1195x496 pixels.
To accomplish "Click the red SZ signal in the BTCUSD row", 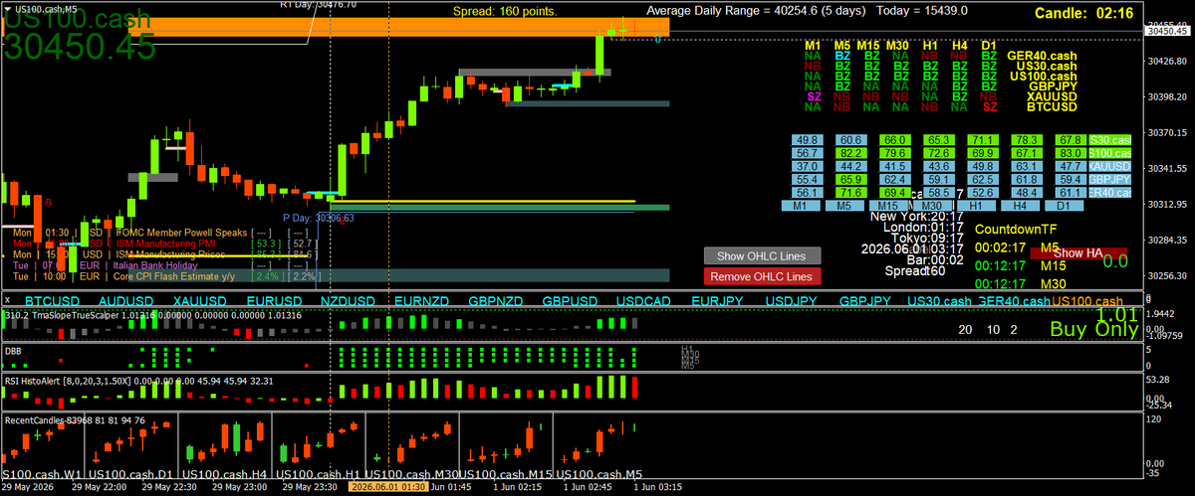I will [989, 106].
